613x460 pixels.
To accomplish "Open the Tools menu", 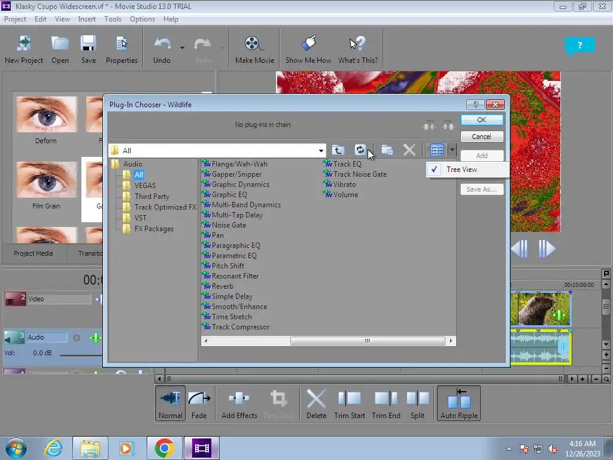I will point(113,19).
